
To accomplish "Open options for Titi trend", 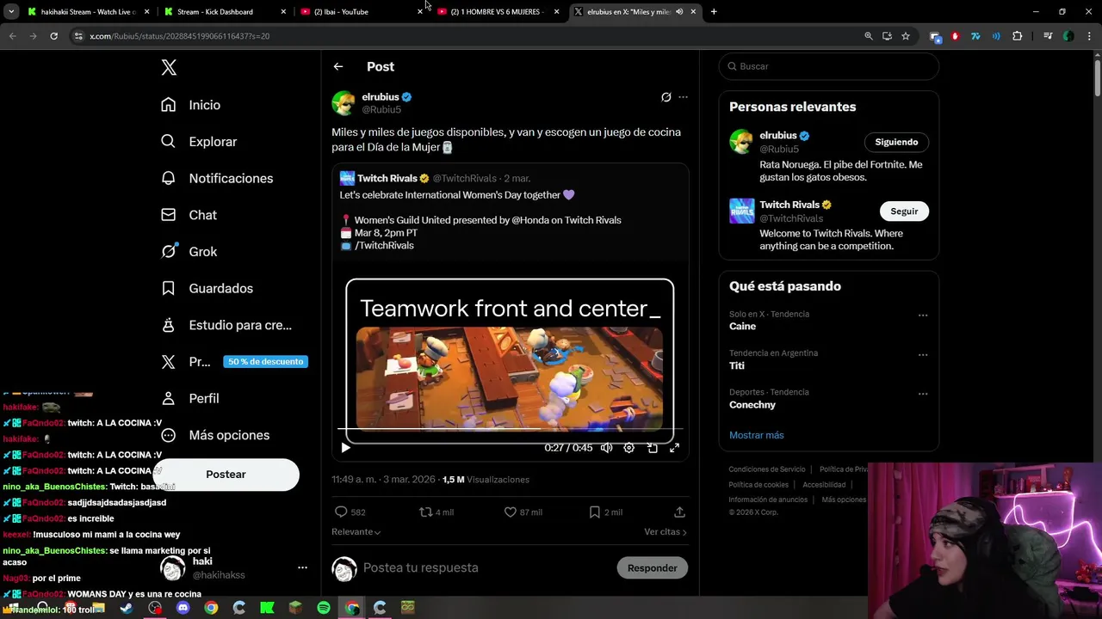I will 923,355.
